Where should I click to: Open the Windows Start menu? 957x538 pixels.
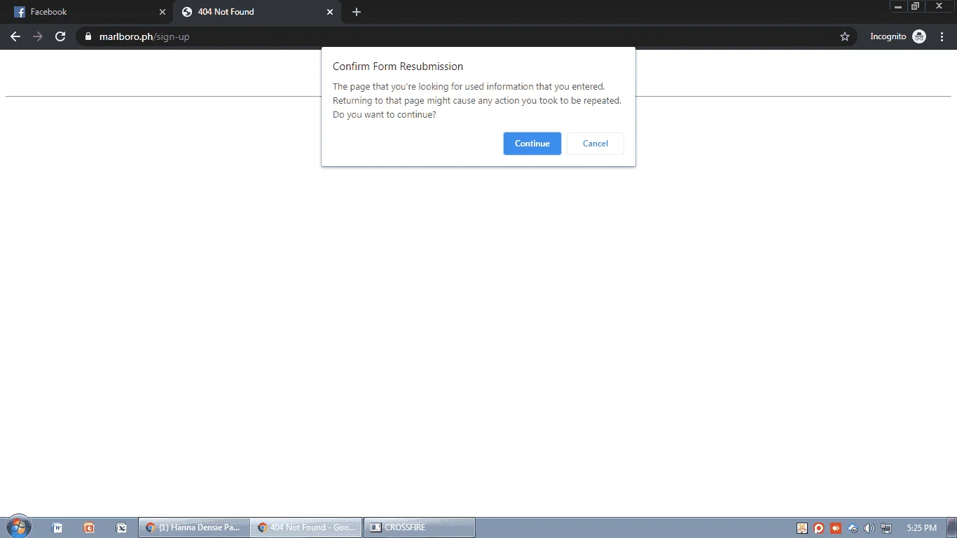pos(18,527)
